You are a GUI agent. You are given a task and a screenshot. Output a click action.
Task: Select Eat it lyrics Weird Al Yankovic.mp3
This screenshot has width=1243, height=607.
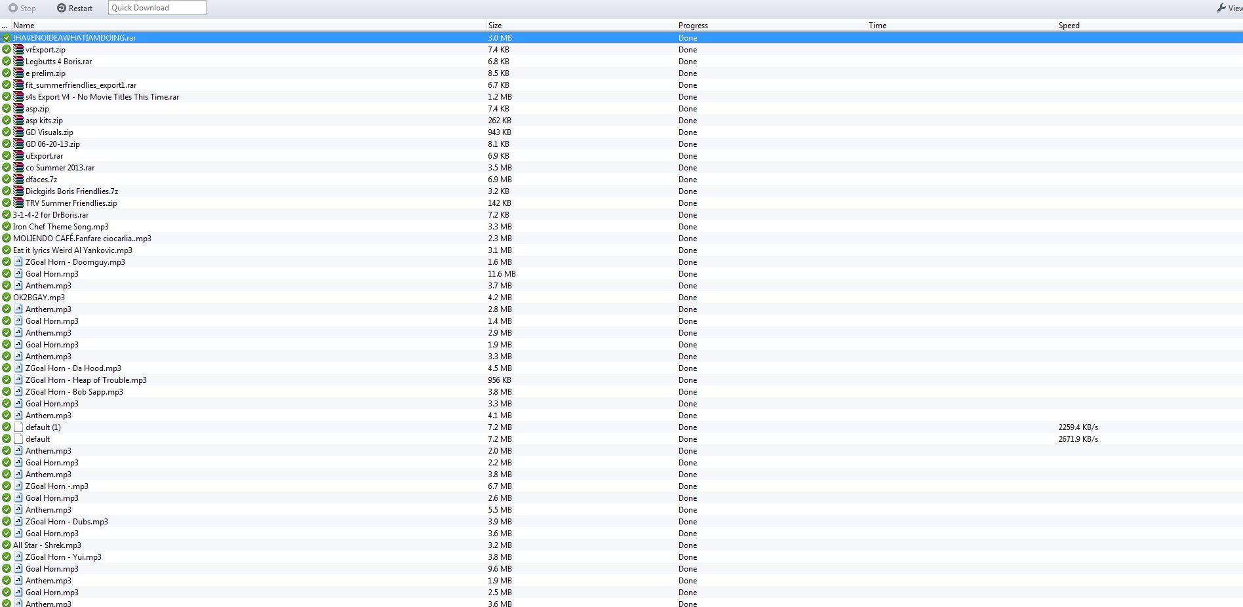[73, 250]
